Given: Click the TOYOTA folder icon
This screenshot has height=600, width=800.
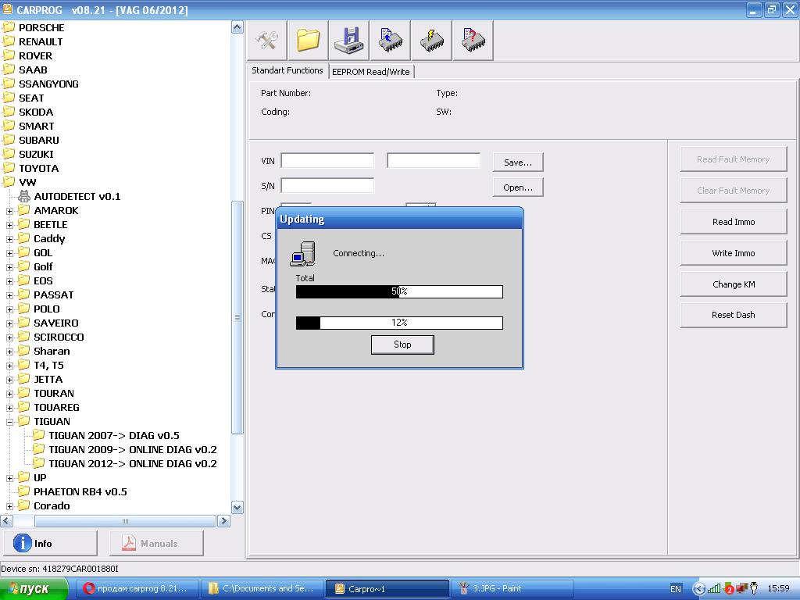Looking at the screenshot, I should (9, 168).
